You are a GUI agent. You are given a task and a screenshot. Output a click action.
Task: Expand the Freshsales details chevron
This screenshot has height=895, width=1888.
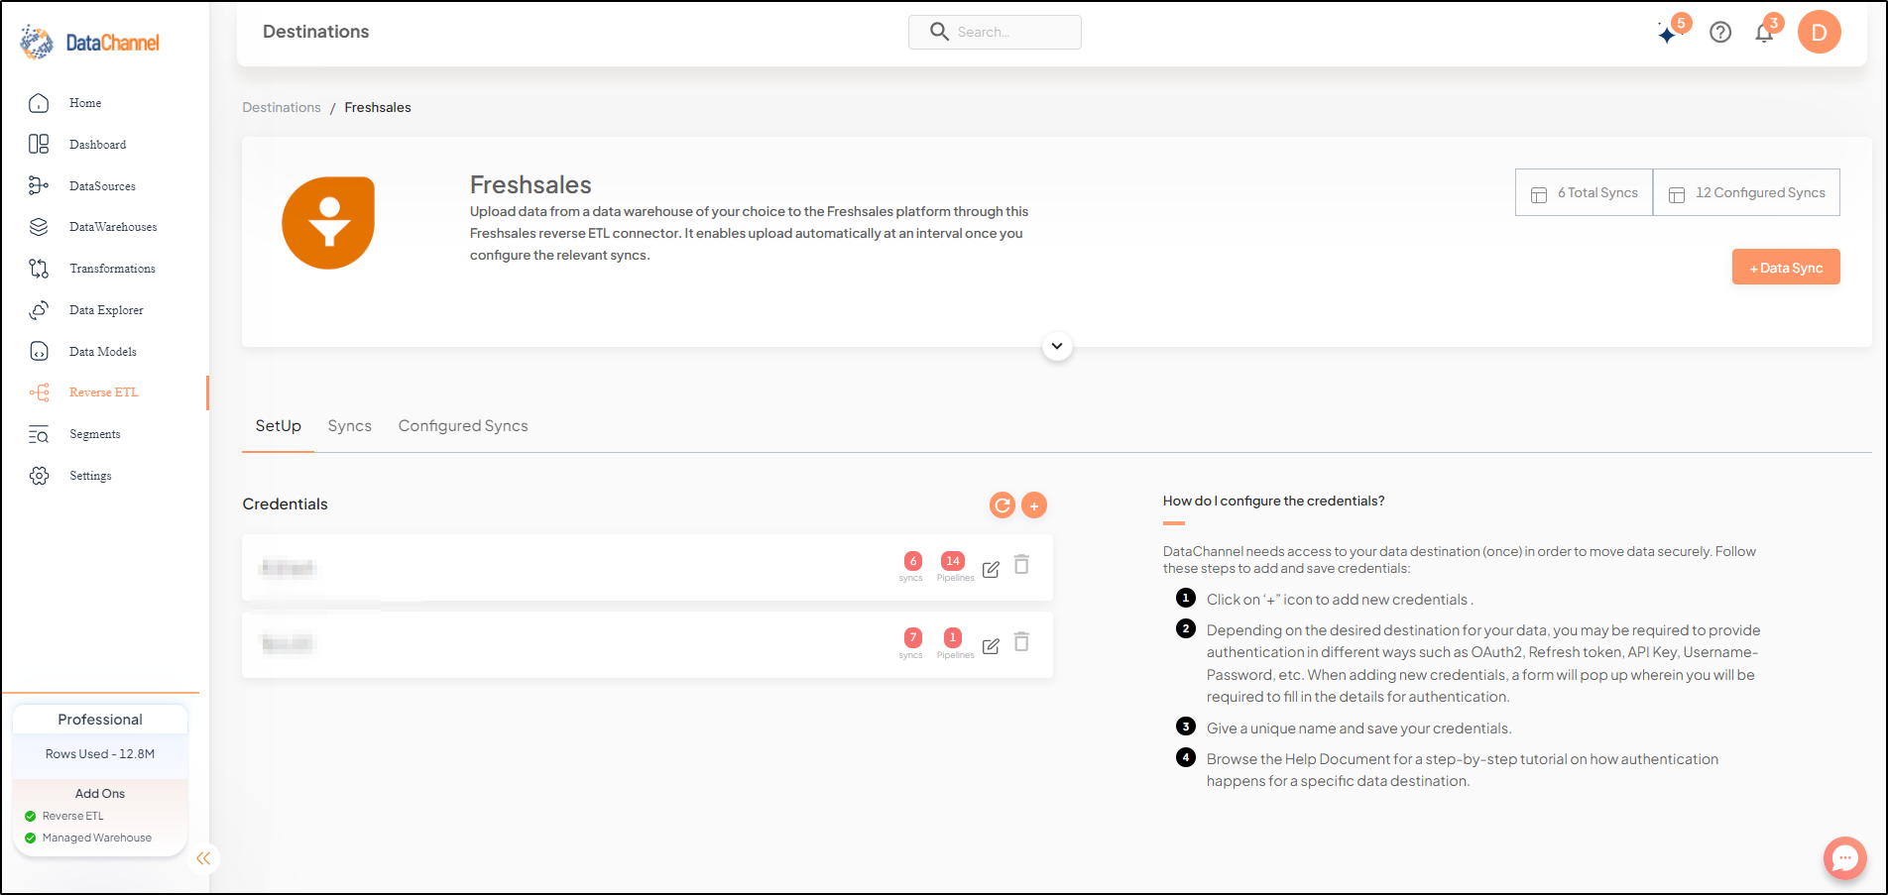1057,346
